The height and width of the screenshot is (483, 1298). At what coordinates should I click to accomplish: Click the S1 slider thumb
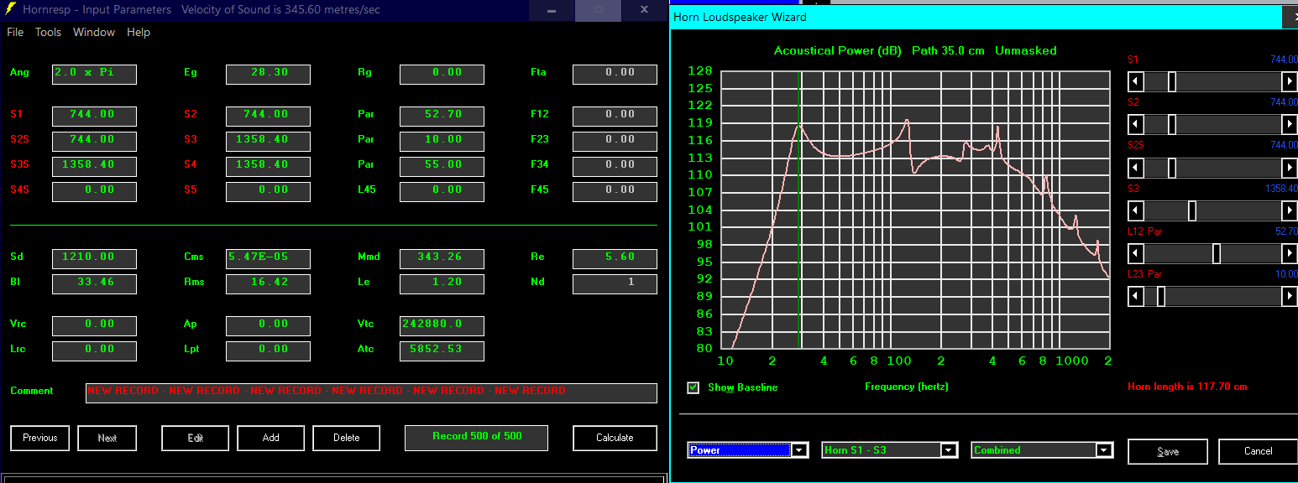[1171, 81]
